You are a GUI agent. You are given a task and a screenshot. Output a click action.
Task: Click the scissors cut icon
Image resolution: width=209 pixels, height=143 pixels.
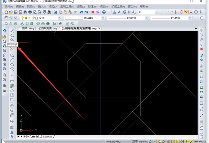coord(56,12)
